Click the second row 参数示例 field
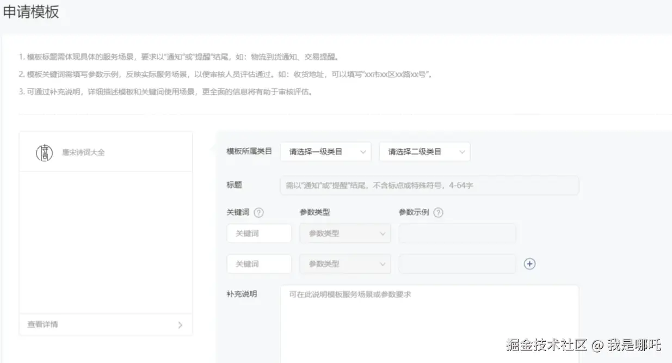This screenshot has height=363, width=672. click(457, 264)
